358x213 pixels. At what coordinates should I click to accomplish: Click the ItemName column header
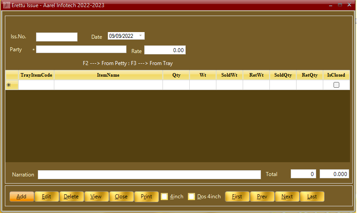tap(108, 75)
